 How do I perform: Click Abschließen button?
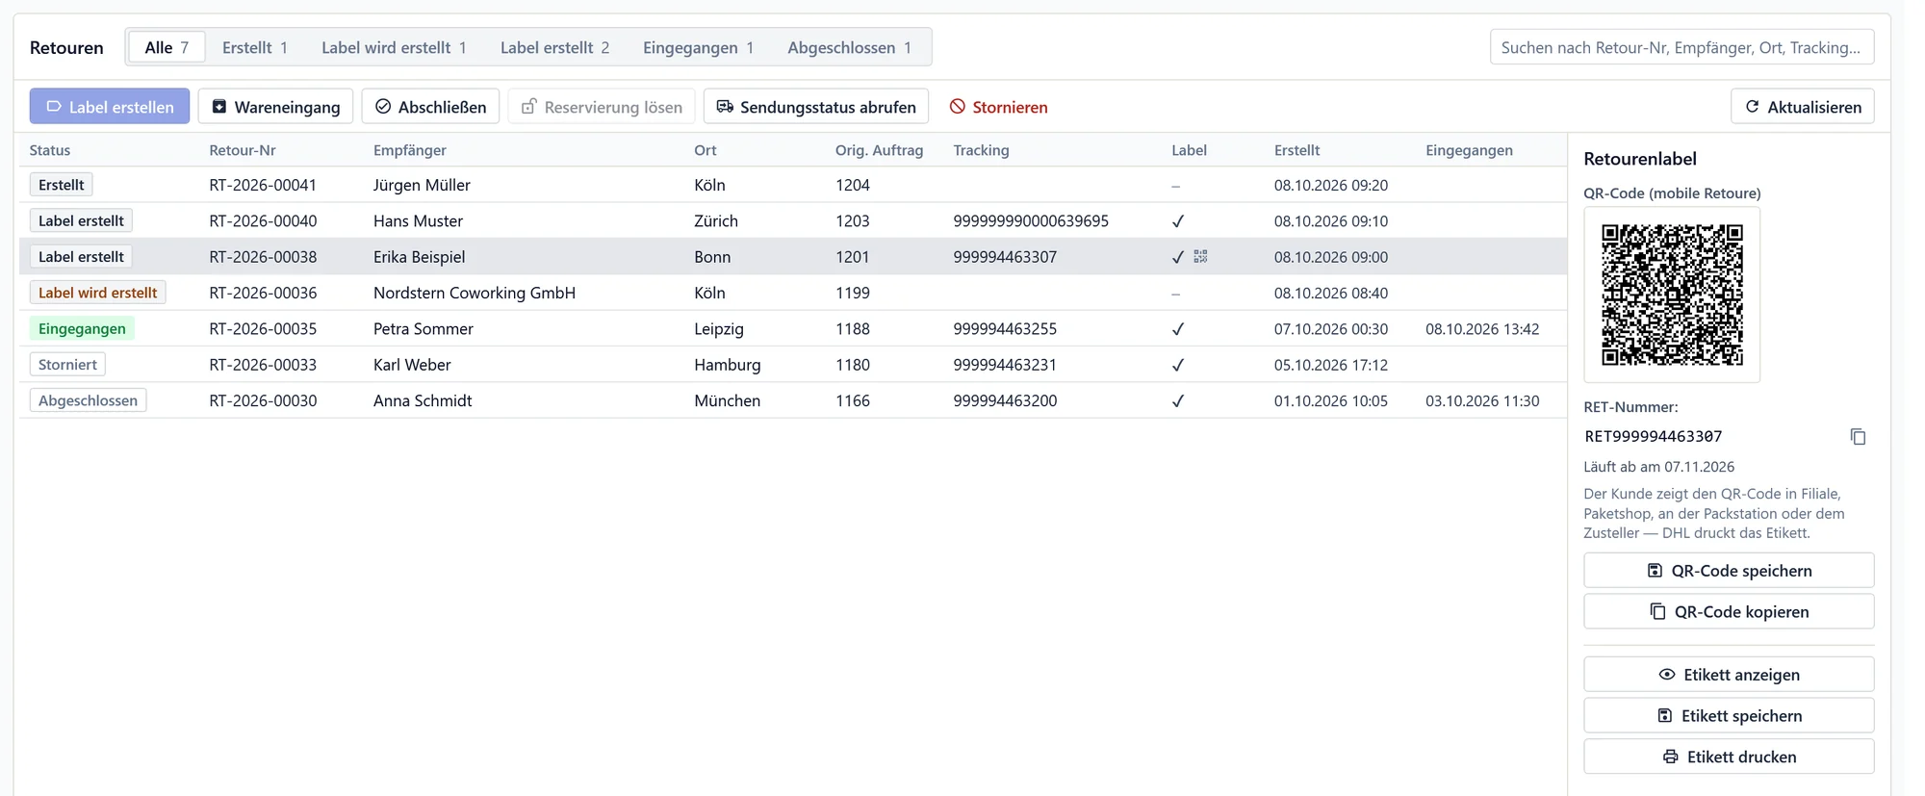430,107
